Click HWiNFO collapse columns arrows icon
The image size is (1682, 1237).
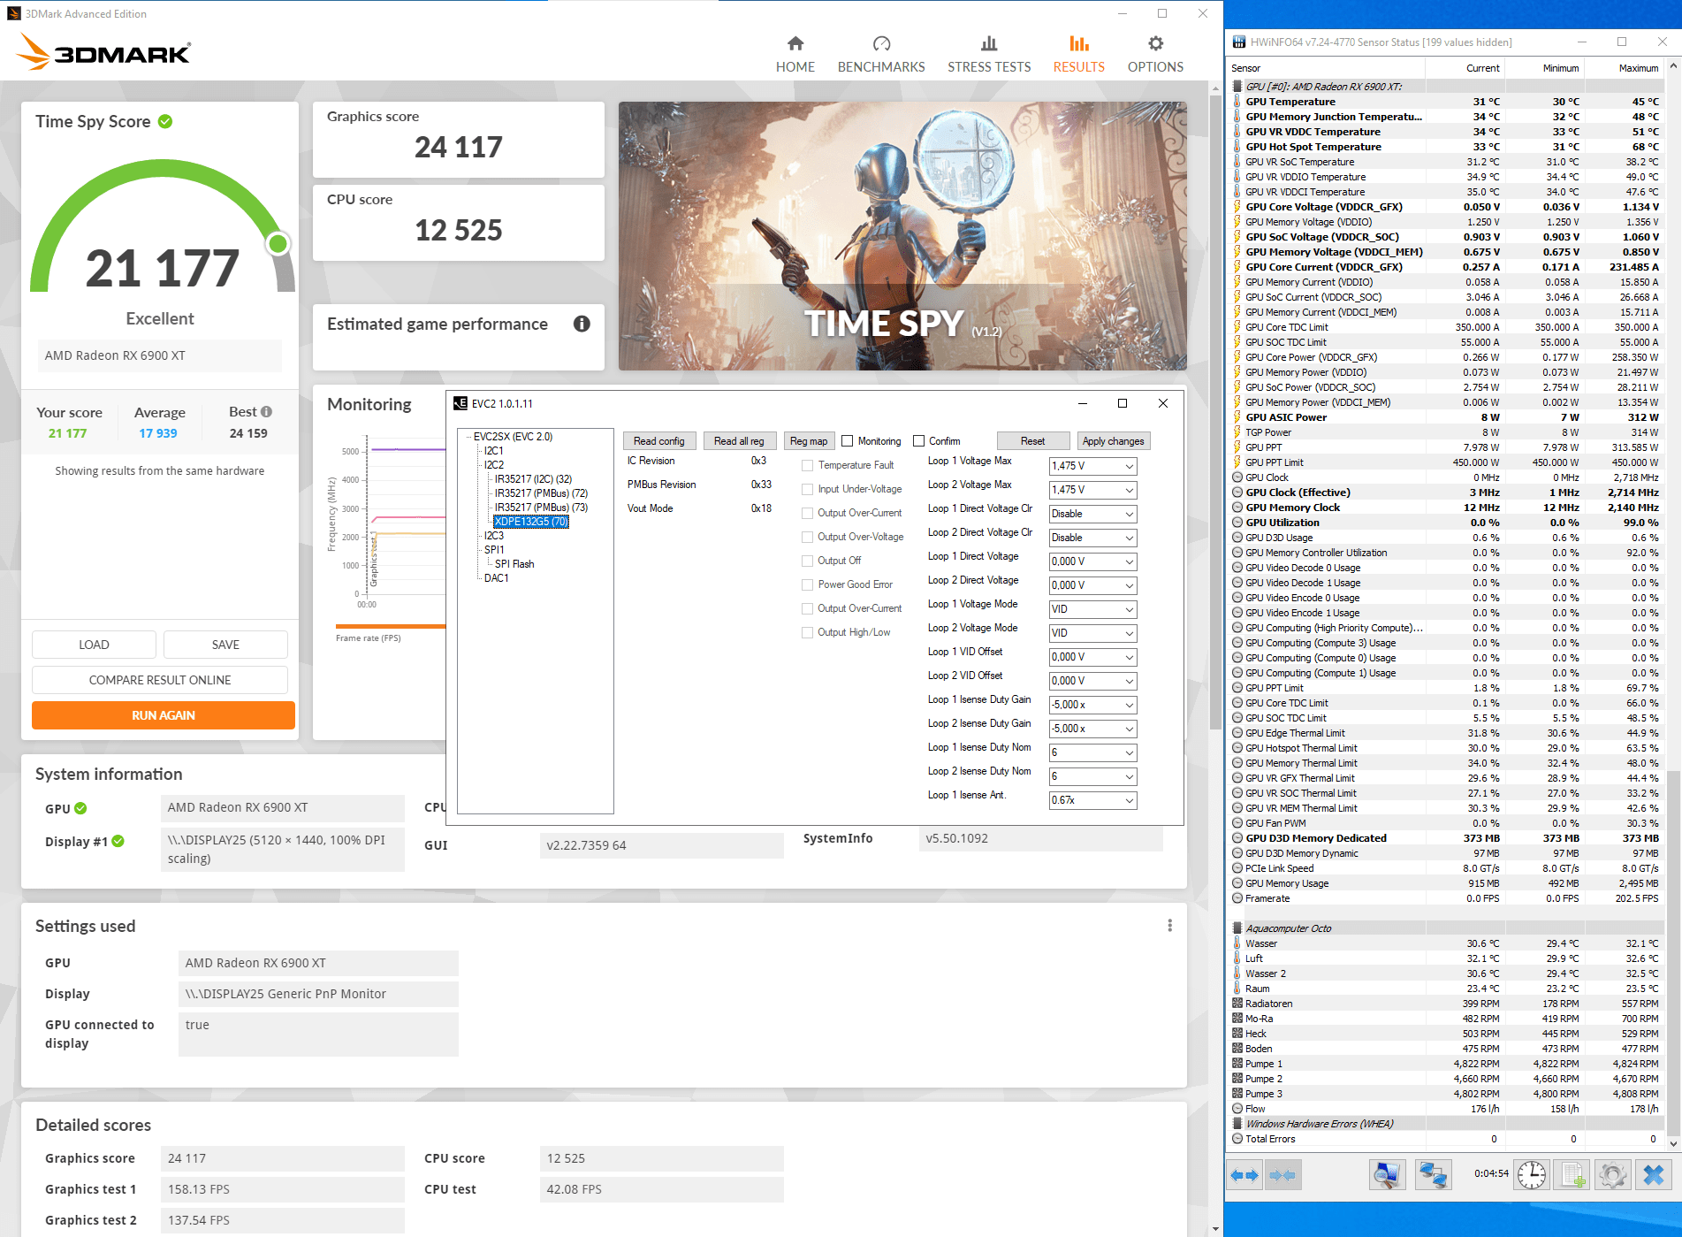[x=1282, y=1175]
